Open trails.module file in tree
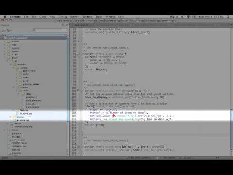The image size is (233, 175). coord(33,107)
